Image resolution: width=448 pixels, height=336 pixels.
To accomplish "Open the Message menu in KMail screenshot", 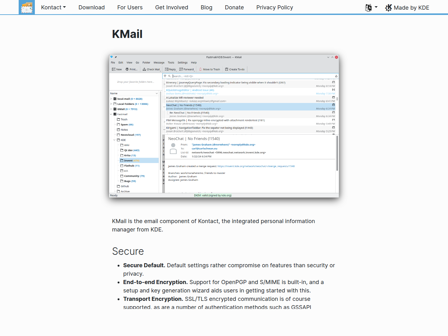I will tap(159, 63).
